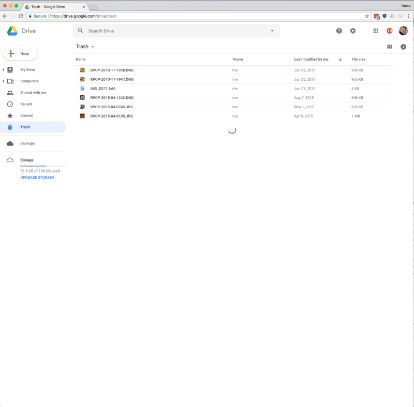The image size is (414, 407).
Task: Open the settings gear menu
Action: point(353,31)
